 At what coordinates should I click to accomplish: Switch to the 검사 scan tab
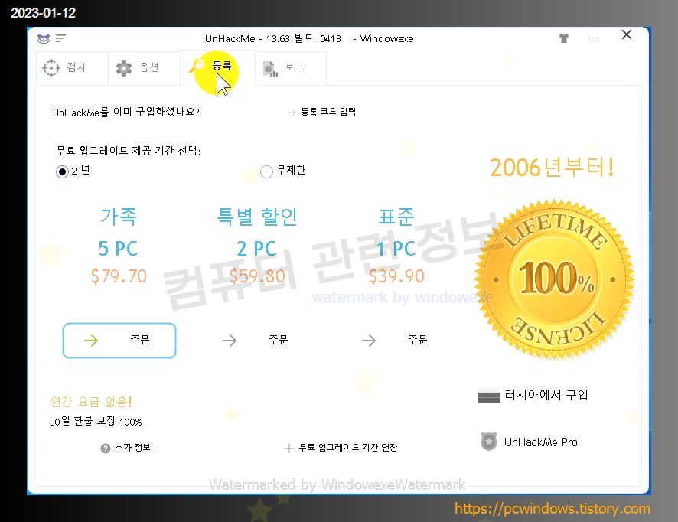[x=72, y=68]
